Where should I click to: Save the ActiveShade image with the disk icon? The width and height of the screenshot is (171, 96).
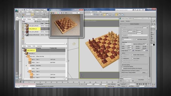click(51, 13)
